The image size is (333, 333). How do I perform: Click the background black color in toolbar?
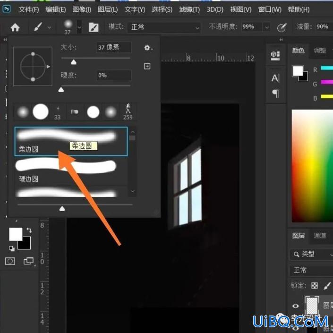tap(26, 244)
